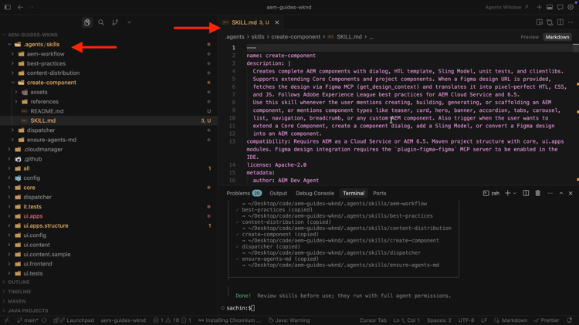Open the Search view icon
This screenshot has height=325, width=579.
pyautogui.click(x=101, y=22)
